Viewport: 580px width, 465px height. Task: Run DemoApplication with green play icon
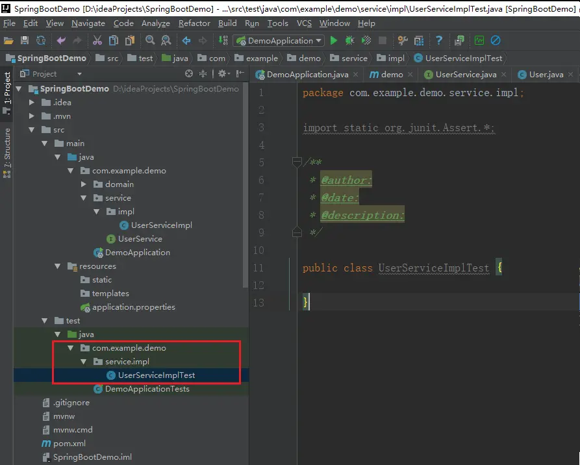334,40
